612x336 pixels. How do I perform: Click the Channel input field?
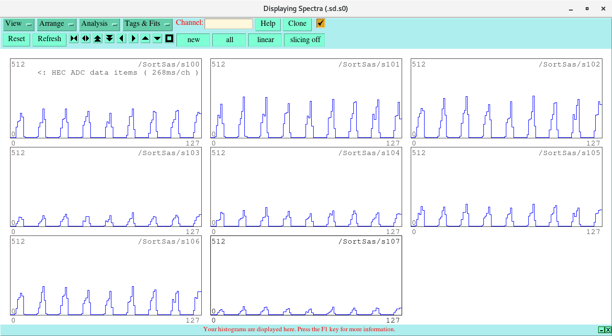(x=229, y=24)
